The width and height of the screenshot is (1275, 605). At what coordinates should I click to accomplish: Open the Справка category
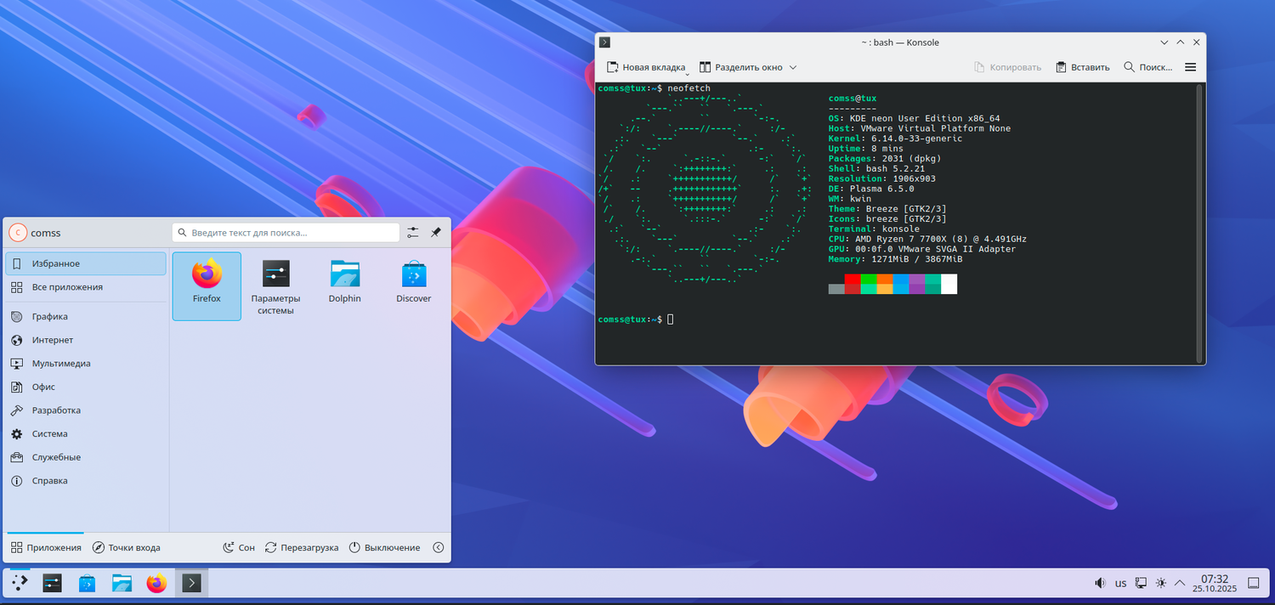pos(86,480)
